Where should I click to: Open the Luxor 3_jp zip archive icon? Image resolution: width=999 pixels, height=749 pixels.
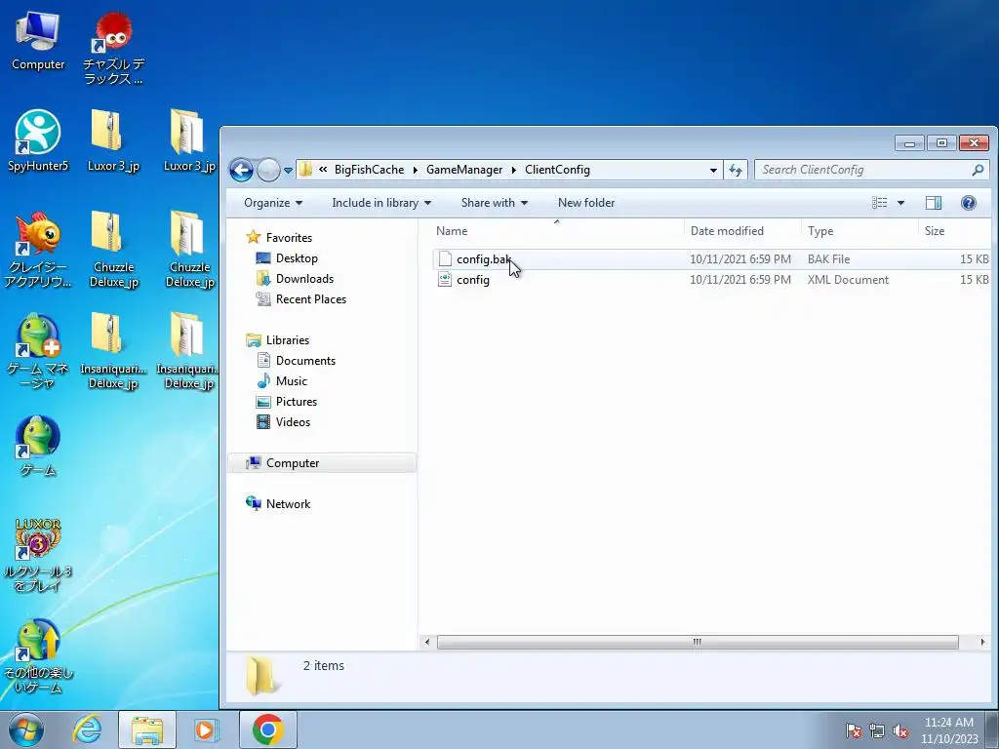point(113,141)
